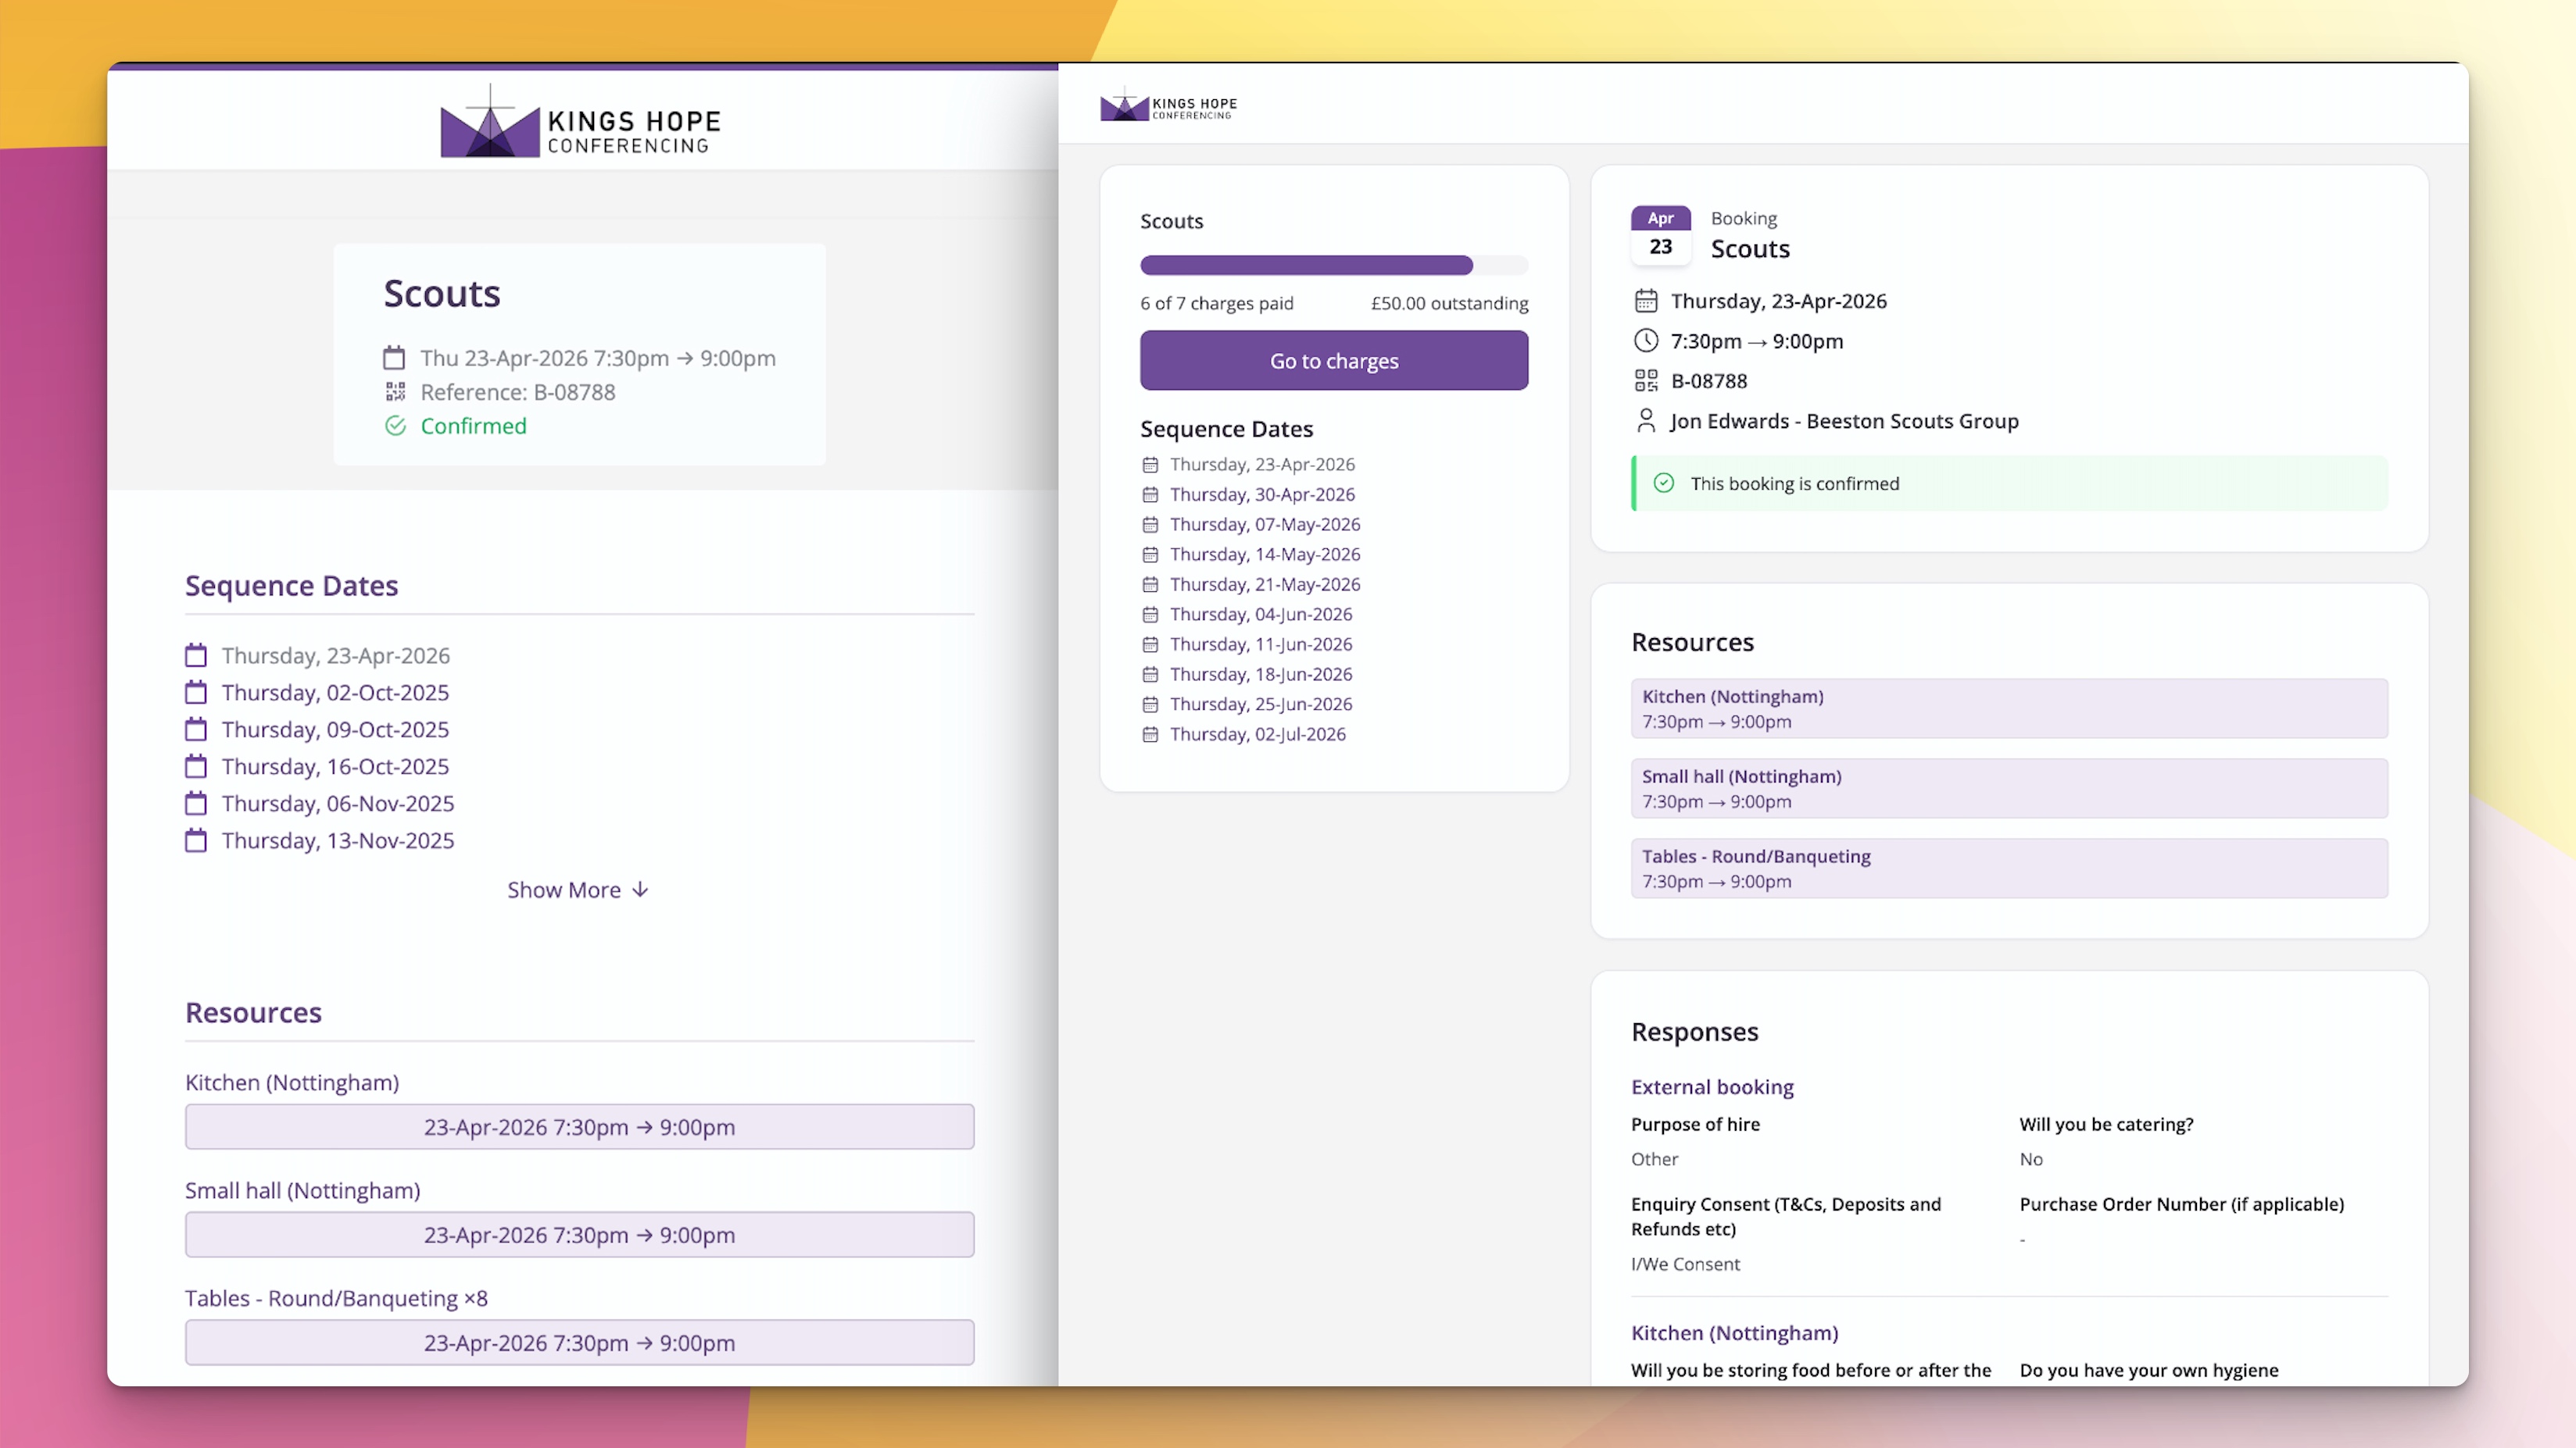This screenshot has height=1448, width=2576.
Task: Click QR code icon beside Reference: B-08788
Action: pos(395,392)
